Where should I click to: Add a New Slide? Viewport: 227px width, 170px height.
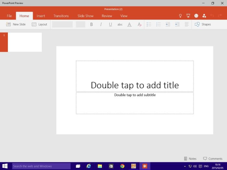click(16, 24)
